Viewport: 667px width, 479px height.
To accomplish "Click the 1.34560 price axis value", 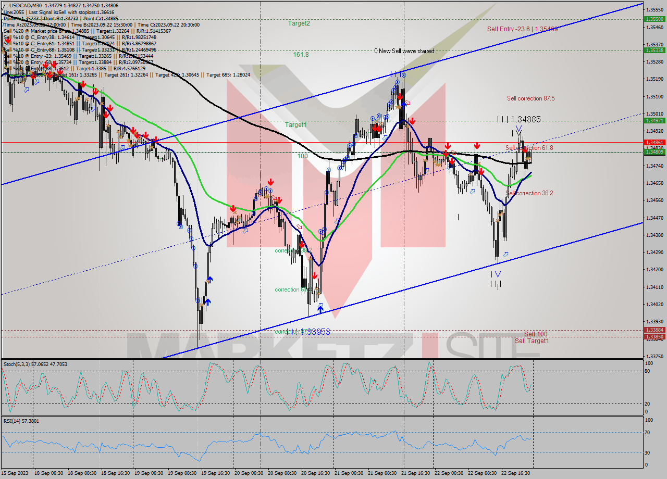I will pyautogui.click(x=654, y=200).
